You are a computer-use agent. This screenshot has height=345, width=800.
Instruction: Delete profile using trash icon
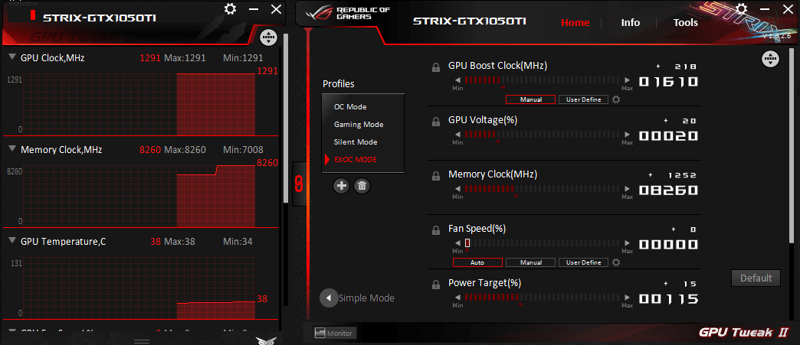click(x=362, y=186)
